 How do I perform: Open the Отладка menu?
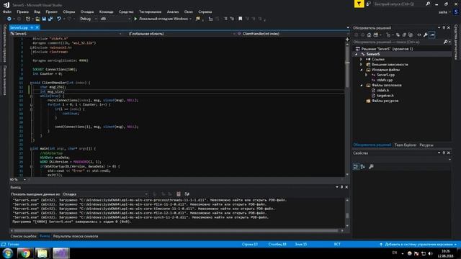[x=87, y=12]
